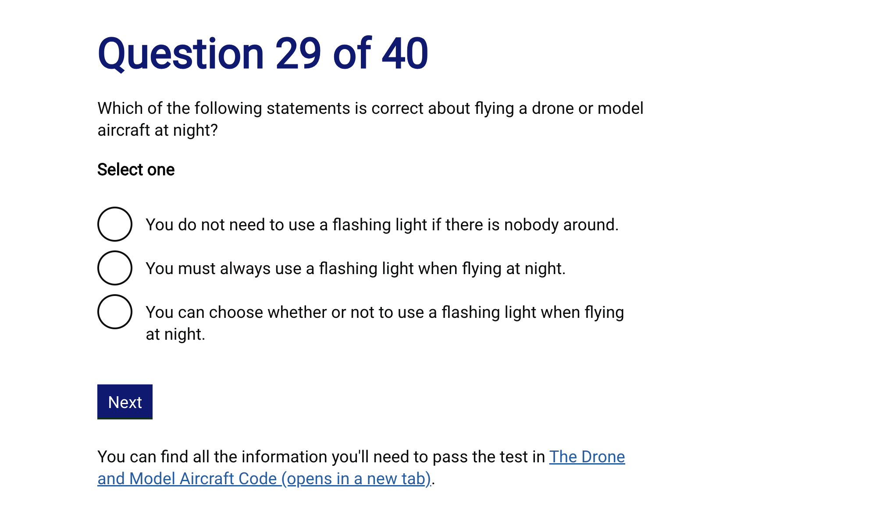Select the radio button for 'nobody around' option
The width and height of the screenshot is (876, 528).
click(115, 224)
